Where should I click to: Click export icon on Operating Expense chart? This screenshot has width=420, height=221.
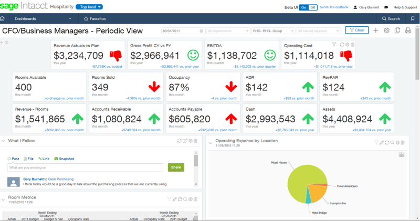(401, 154)
